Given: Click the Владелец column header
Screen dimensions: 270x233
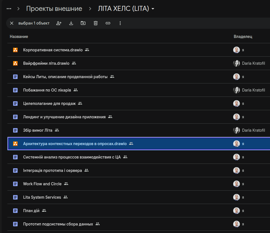Looking at the screenshot, I should click(x=243, y=37).
